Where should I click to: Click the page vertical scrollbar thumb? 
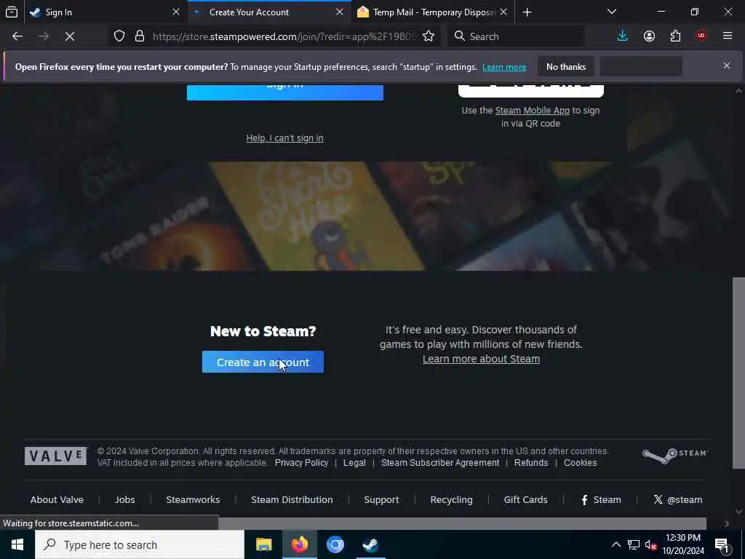point(738,373)
